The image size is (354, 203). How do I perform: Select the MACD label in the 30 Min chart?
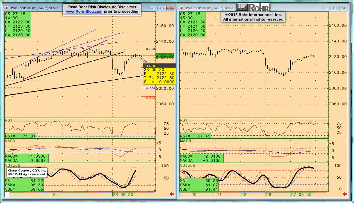pyautogui.click(x=185, y=141)
